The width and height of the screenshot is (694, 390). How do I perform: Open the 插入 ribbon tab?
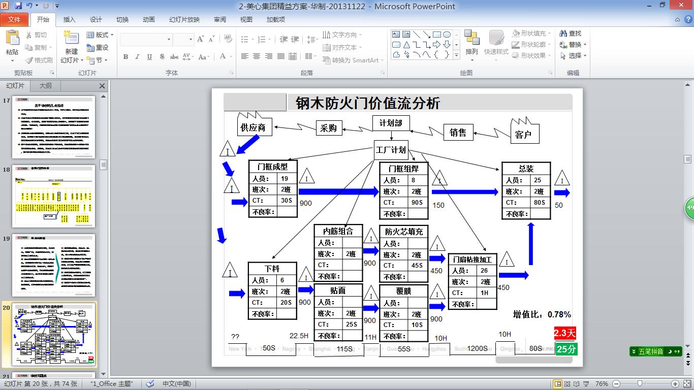point(69,20)
